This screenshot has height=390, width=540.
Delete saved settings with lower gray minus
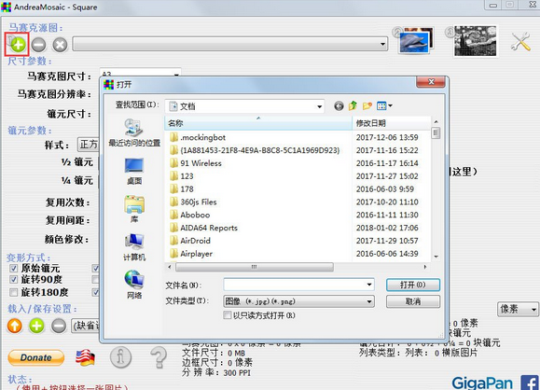point(59,326)
